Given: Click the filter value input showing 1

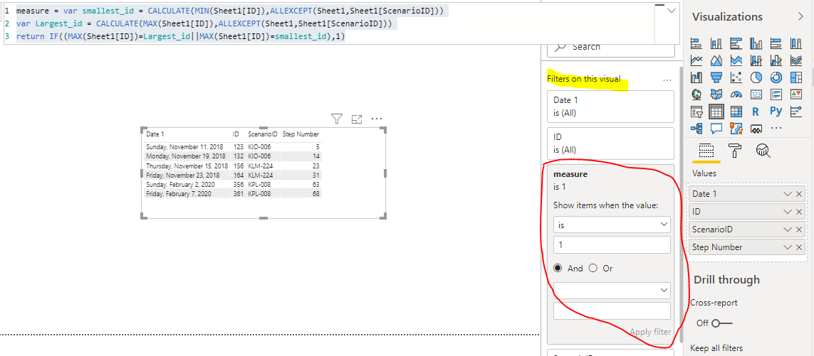Looking at the screenshot, I should pos(612,245).
